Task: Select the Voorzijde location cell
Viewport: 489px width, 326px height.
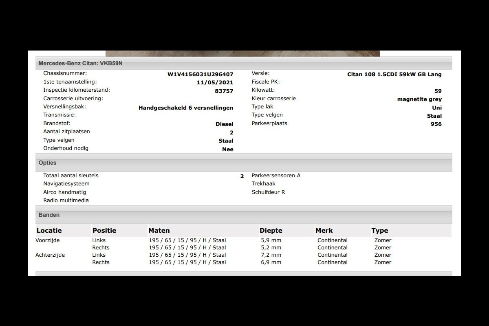Action: tap(48, 240)
